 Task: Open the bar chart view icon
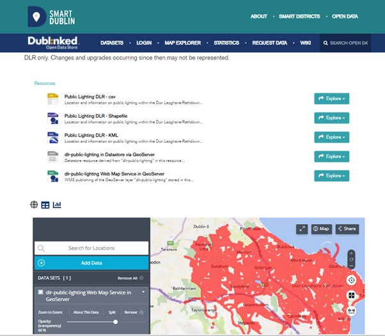pyautogui.click(x=56, y=205)
